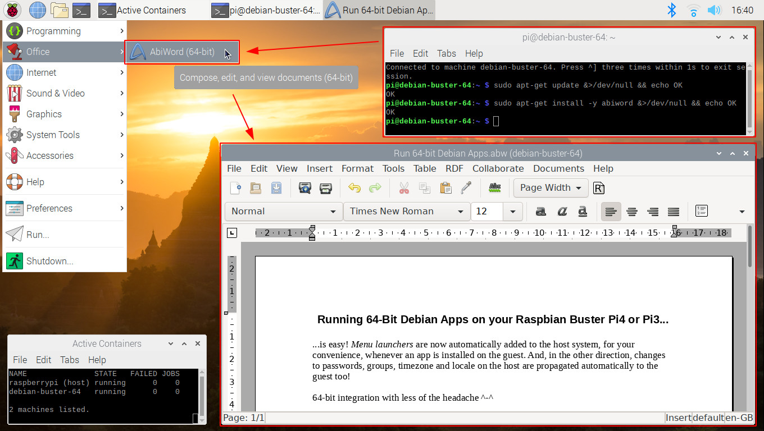
Task: Toggle numbered list formatting
Action: [x=701, y=212]
